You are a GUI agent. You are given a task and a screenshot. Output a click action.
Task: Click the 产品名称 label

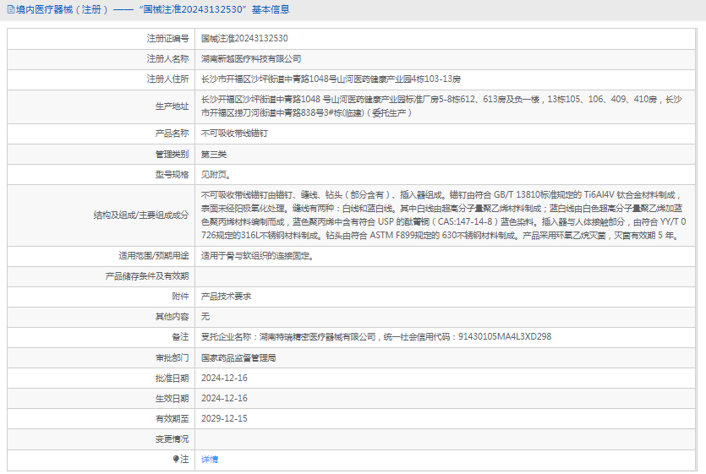coord(172,133)
